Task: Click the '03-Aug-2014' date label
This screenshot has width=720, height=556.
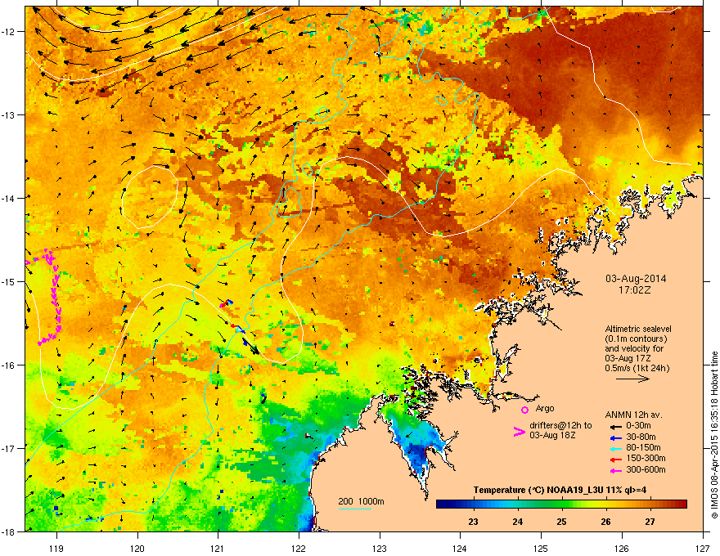Action: click(636, 279)
